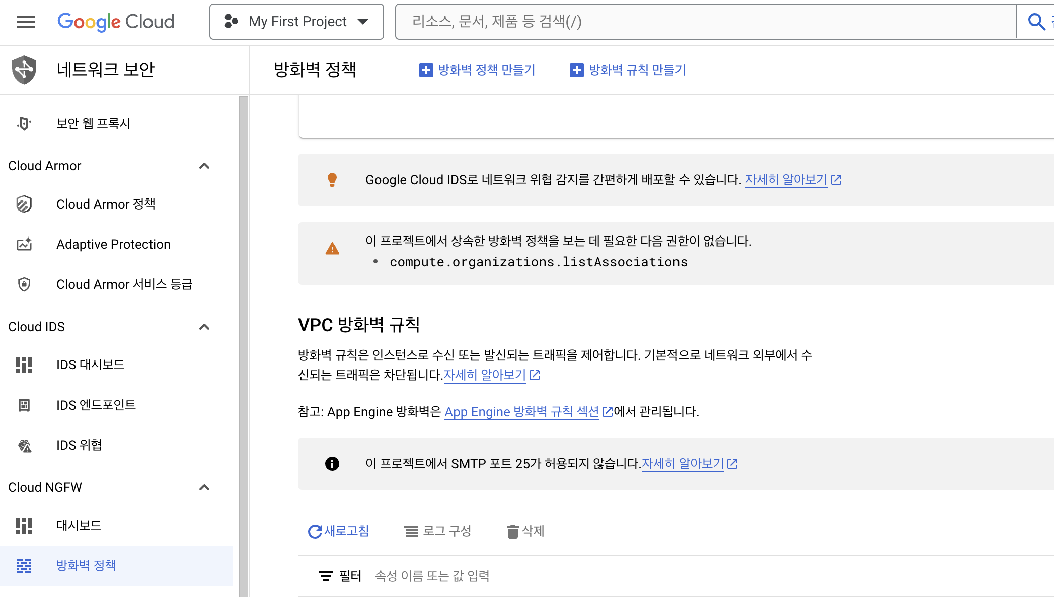
Task: Click the Cloud Armor 서비스 등급 icon
Action: (24, 284)
